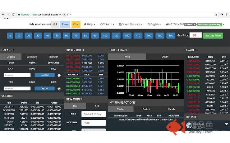Screen dimensions: 230x143
Task: Click the browser back arrow
Action: (x=3, y=14)
